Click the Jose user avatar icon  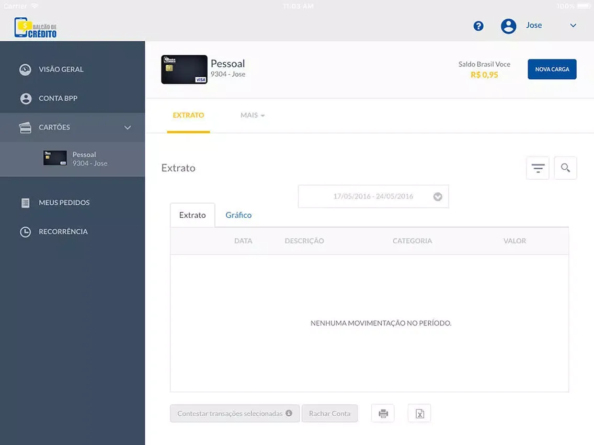pos(508,26)
